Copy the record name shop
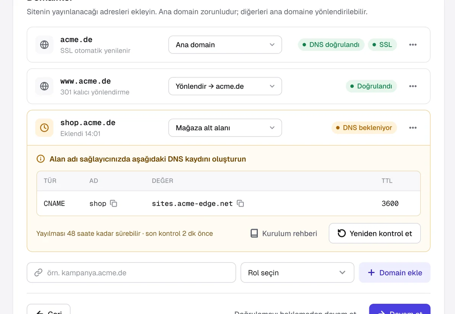The height and width of the screenshot is (314, 455). click(x=114, y=204)
